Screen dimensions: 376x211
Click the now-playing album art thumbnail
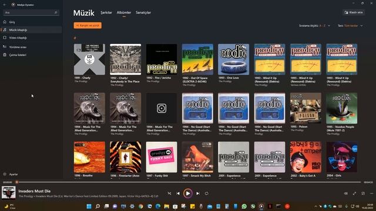pyautogui.click(x=9, y=193)
